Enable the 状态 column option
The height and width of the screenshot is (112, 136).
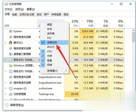pos(54,29)
